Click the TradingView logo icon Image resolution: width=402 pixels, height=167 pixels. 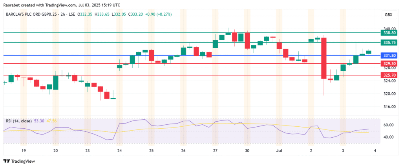point(6,161)
